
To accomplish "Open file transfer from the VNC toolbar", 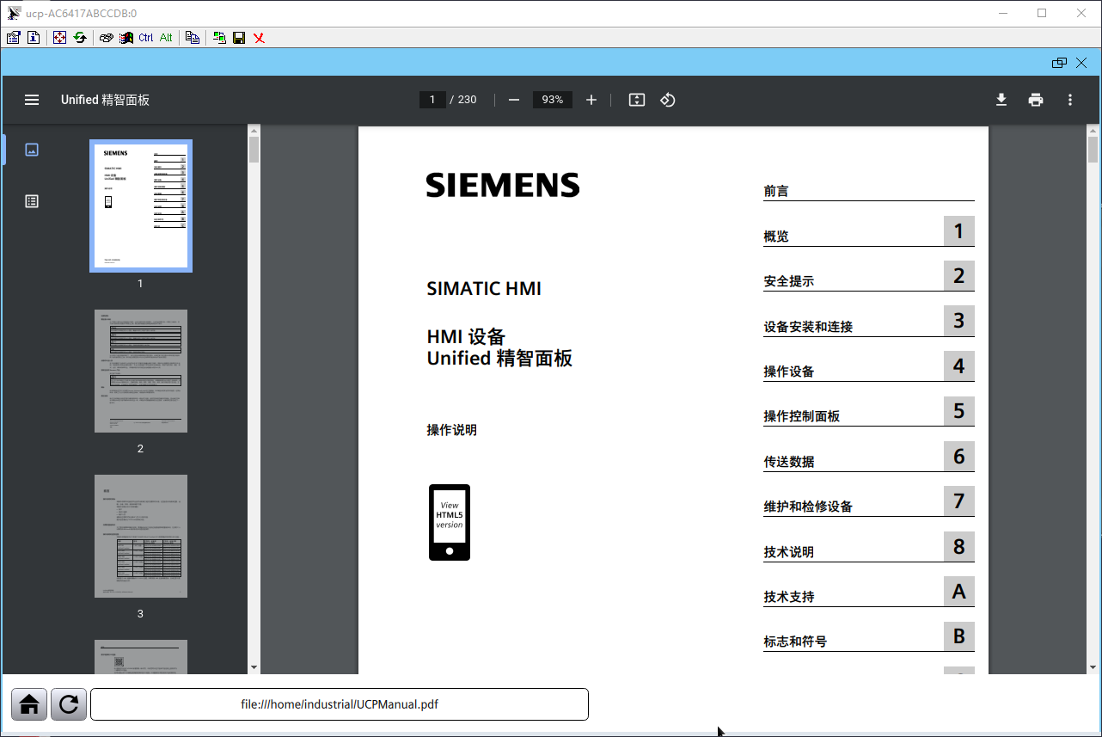I will pos(193,38).
